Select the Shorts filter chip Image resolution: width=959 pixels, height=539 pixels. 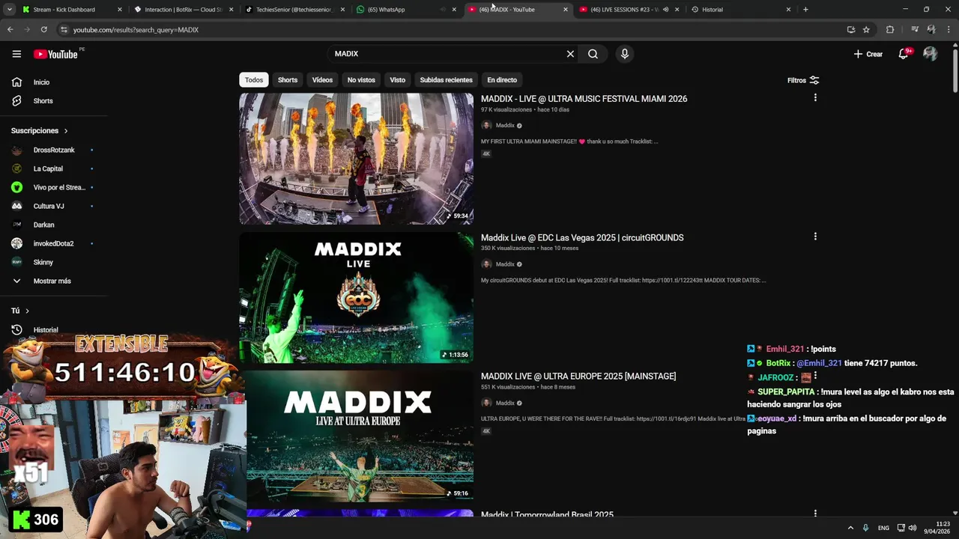(288, 80)
